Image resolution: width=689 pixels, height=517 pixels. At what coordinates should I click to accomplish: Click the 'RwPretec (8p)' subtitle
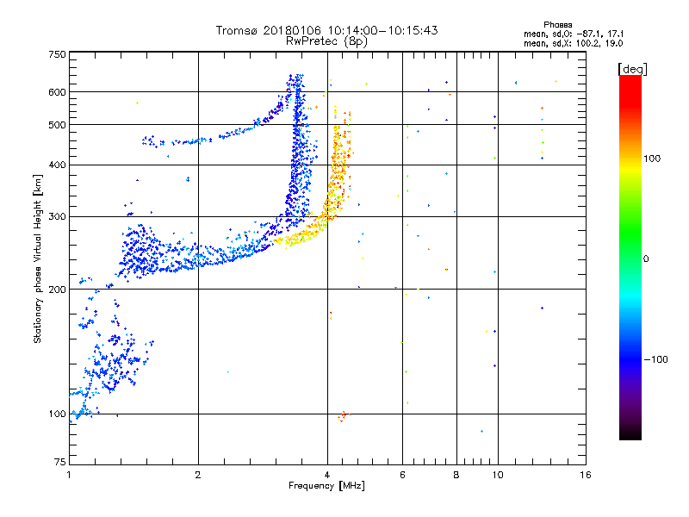coord(326,41)
